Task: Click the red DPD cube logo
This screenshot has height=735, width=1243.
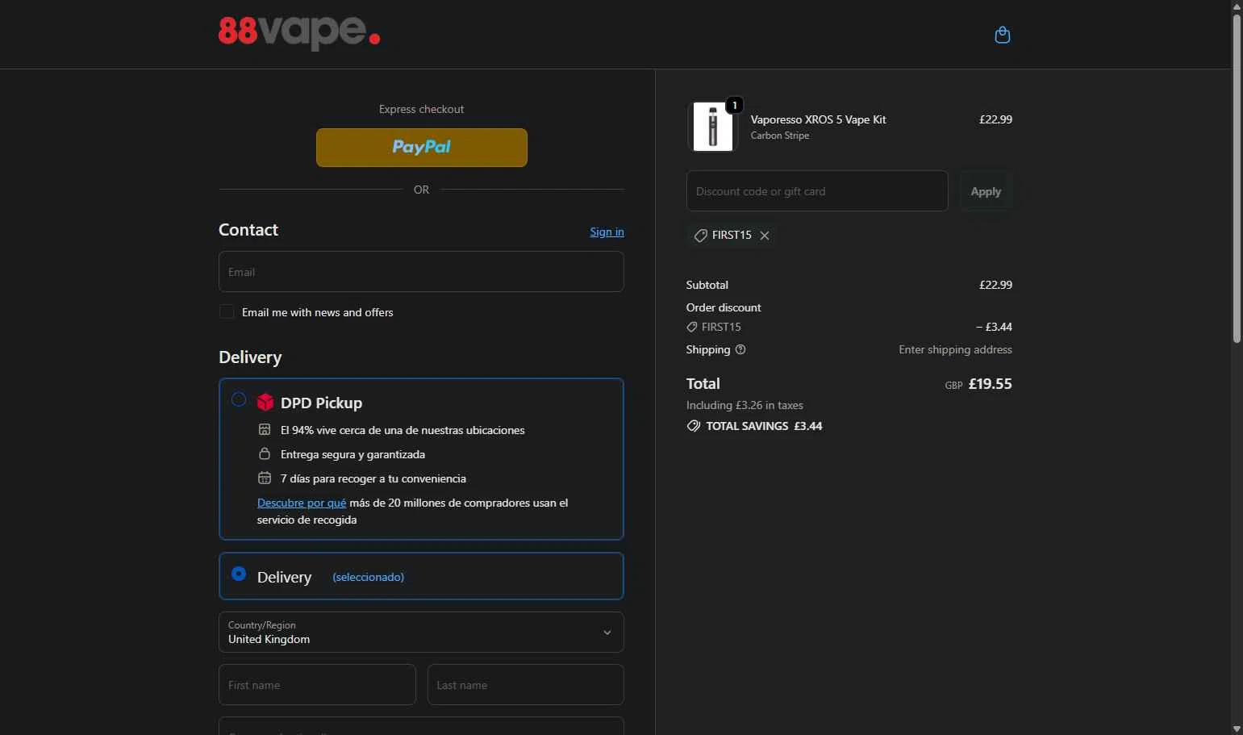Action: tap(265, 402)
